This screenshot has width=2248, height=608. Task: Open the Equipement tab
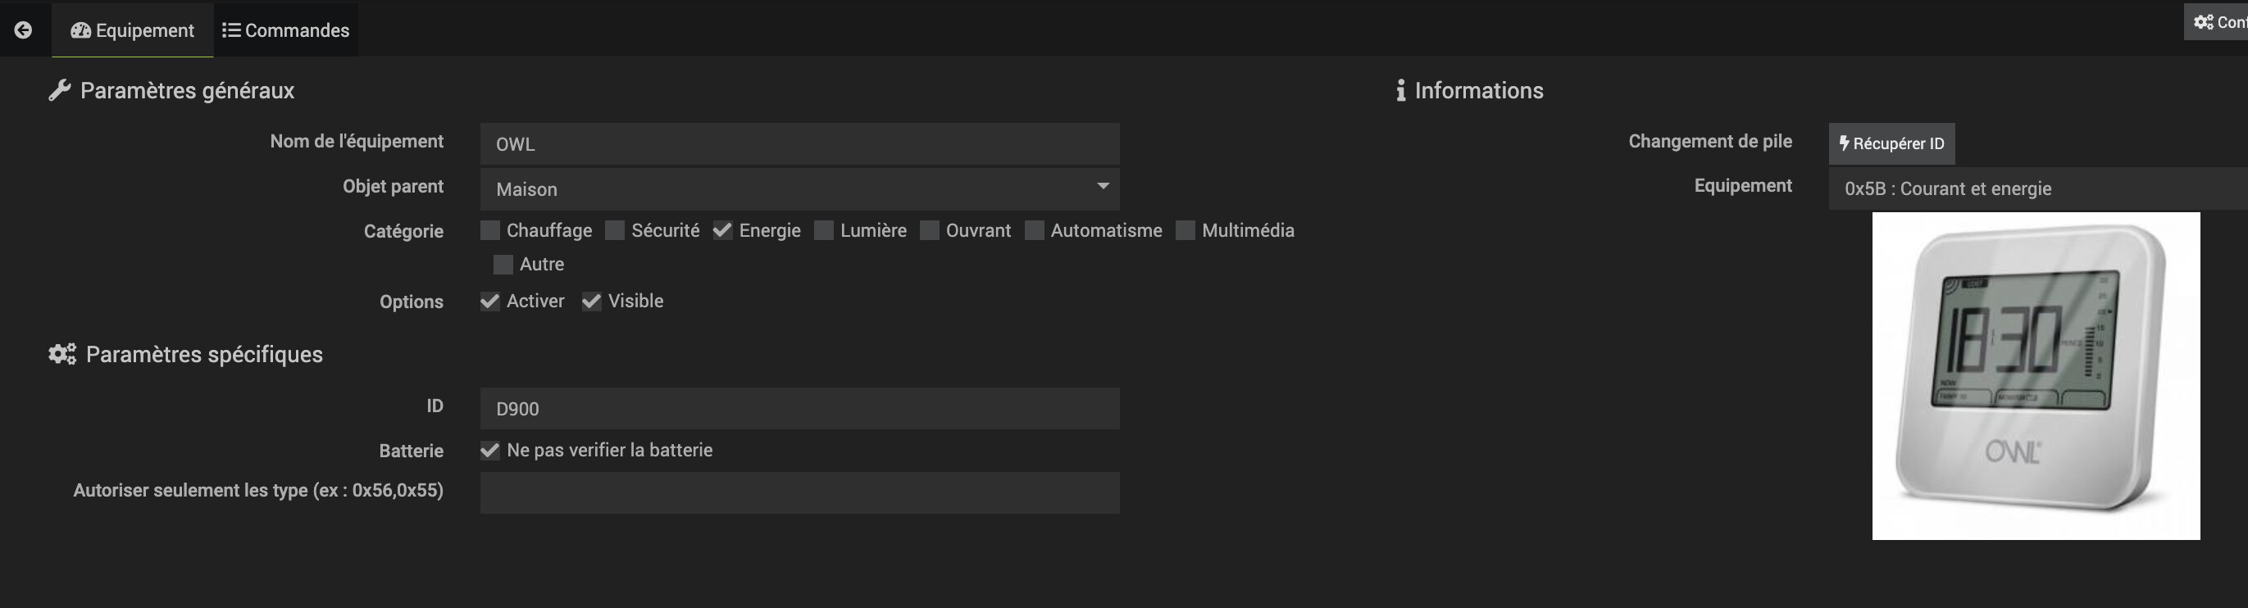(x=133, y=30)
